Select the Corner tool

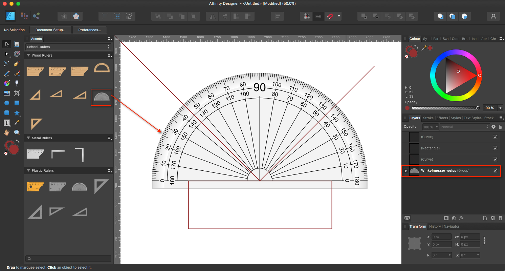[x=7, y=64]
